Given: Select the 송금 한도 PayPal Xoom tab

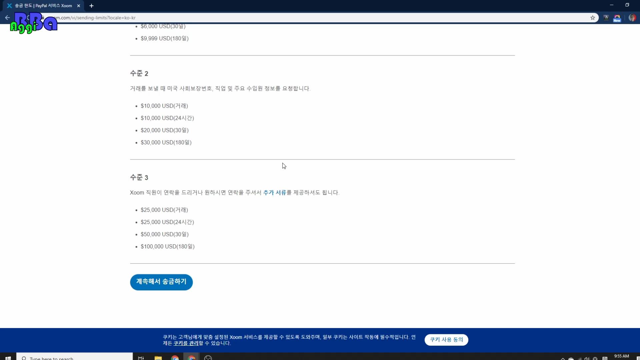Looking at the screenshot, I should [43, 6].
